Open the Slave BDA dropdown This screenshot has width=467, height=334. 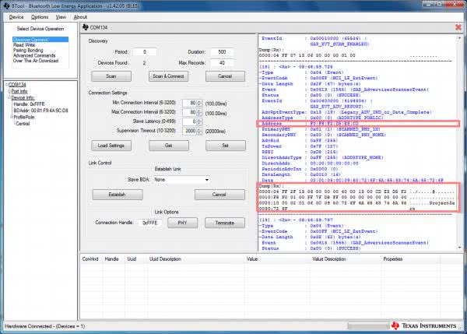click(x=205, y=178)
